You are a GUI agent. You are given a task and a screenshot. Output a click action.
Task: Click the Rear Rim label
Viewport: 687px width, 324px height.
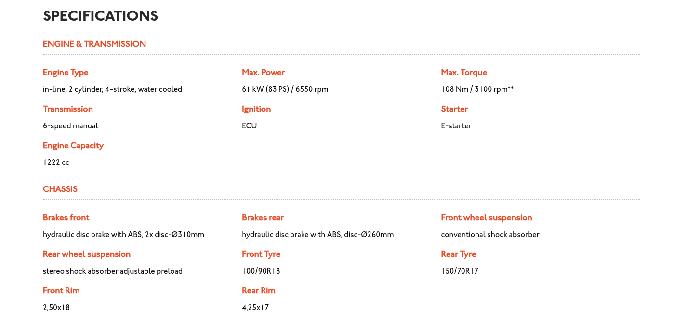coord(259,291)
